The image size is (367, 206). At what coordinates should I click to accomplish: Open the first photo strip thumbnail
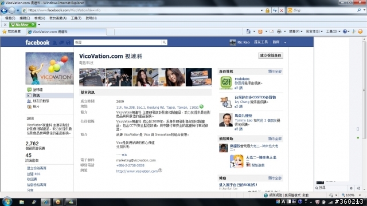(x=92, y=77)
